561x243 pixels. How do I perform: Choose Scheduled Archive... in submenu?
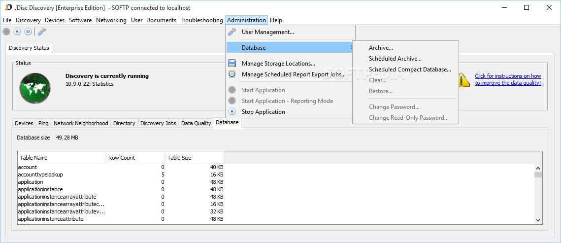tap(405, 58)
